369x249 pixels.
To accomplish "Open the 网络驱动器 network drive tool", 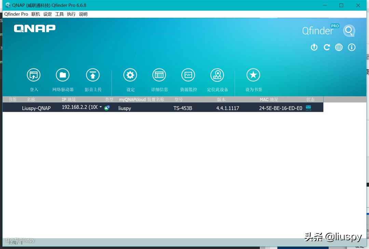I will (63, 75).
